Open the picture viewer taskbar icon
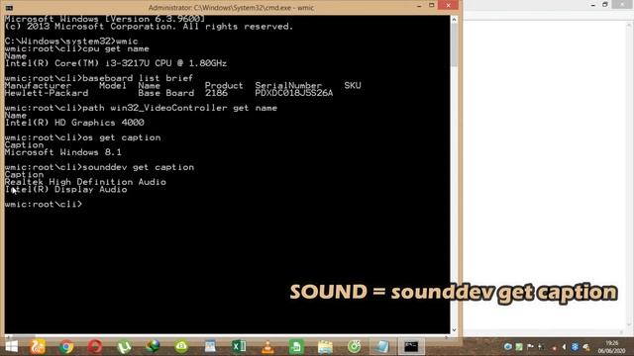This screenshot has height=356, width=634. (210, 347)
